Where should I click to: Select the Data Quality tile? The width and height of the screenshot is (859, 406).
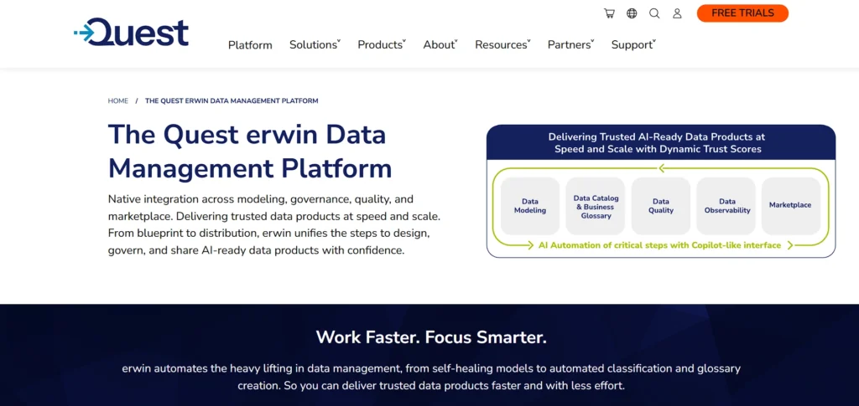(661, 206)
